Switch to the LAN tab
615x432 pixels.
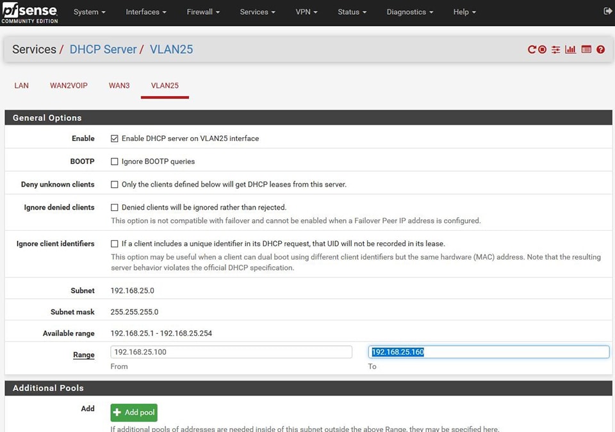click(22, 85)
